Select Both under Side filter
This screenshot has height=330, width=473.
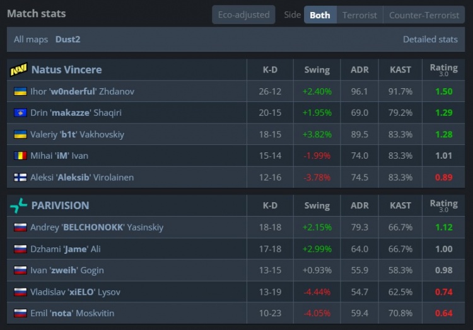(x=320, y=14)
